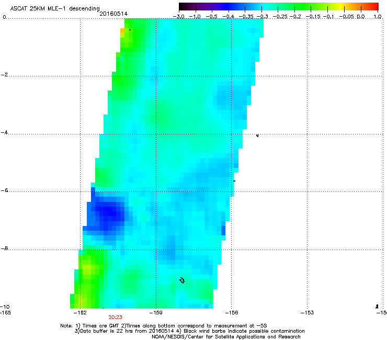387x340 pixels.
Task: Click the -1.0 colorbar label
Action: tap(195, 17)
